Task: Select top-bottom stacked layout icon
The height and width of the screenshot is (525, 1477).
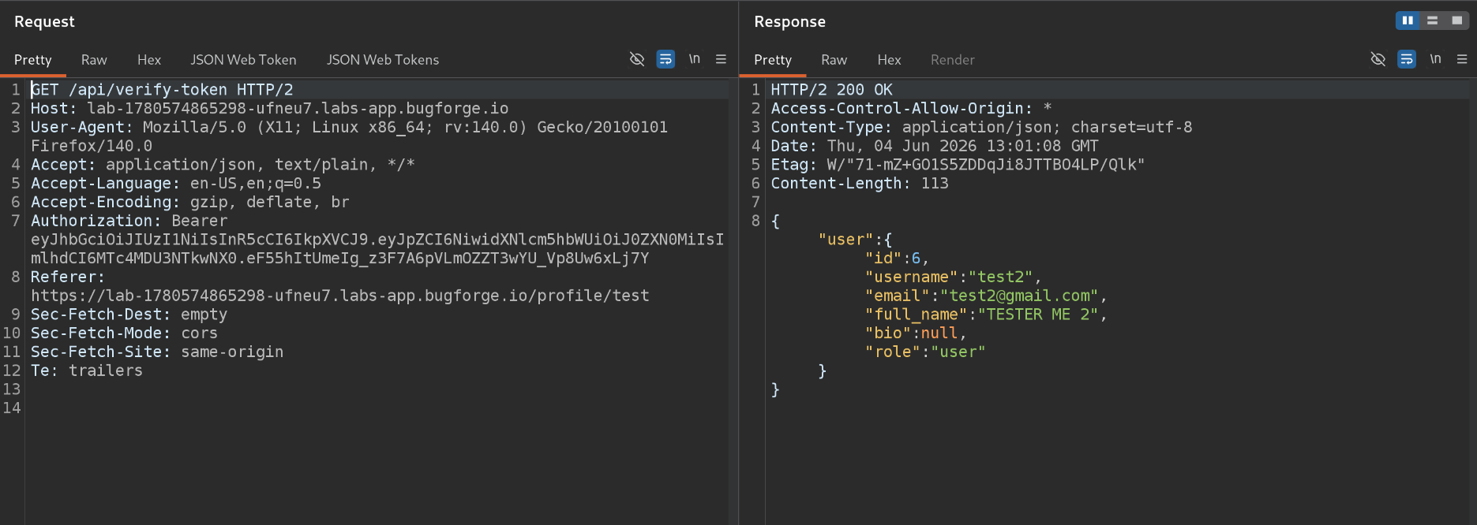Action: click(x=1432, y=20)
